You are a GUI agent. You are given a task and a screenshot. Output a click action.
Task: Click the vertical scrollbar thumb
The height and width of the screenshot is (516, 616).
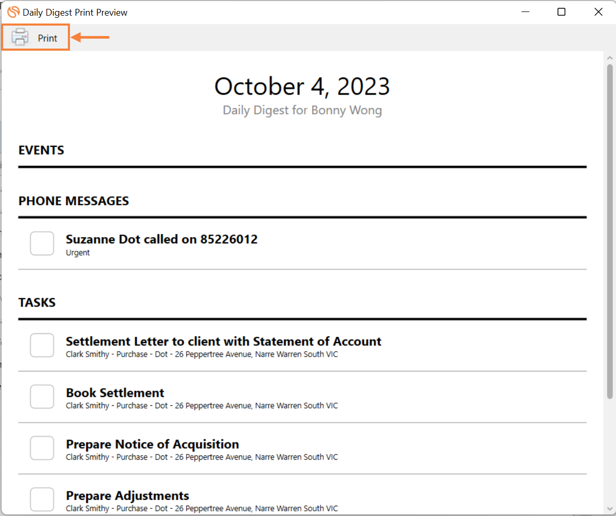click(610, 232)
